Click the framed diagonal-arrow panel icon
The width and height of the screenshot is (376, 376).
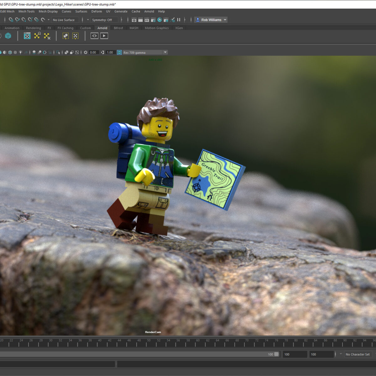click(x=77, y=52)
